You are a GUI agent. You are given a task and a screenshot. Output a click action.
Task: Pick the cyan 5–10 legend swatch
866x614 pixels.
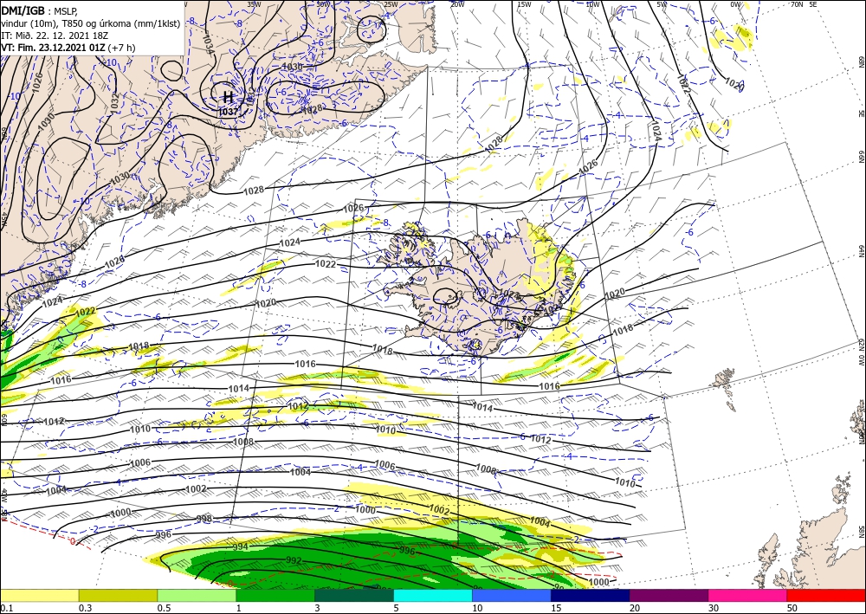(x=433, y=595)
